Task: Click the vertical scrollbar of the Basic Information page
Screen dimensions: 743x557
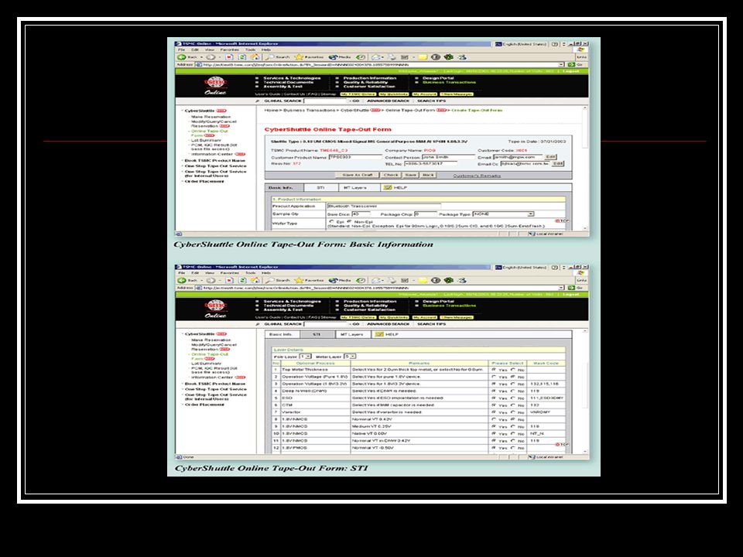Action: [x=586, y=168]
